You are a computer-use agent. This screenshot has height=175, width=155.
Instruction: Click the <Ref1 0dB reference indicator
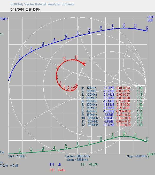click(x=151, y=19)
